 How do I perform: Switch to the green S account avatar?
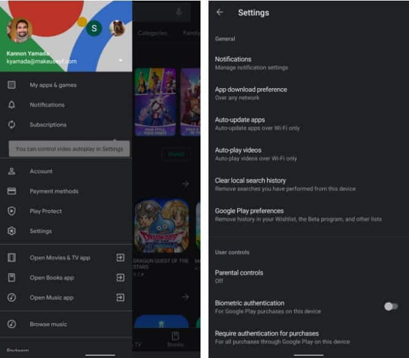pos(94,28)
